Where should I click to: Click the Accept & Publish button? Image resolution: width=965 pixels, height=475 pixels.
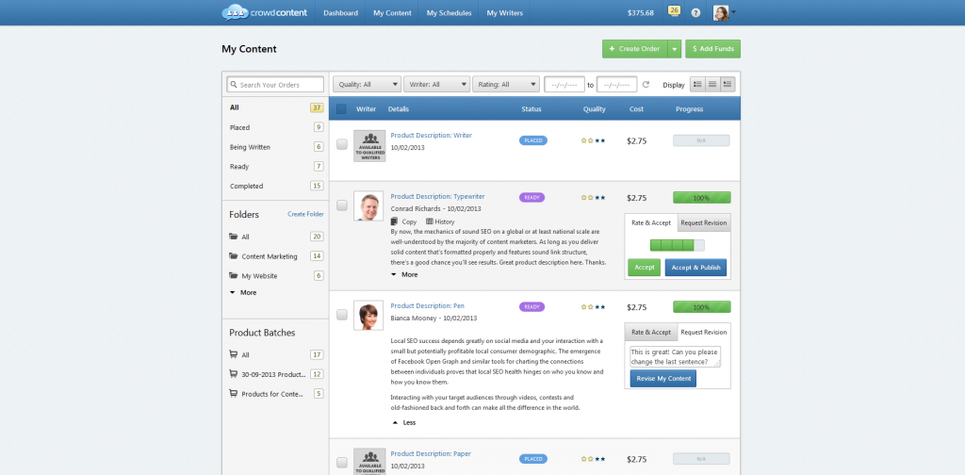click(695, 268)
